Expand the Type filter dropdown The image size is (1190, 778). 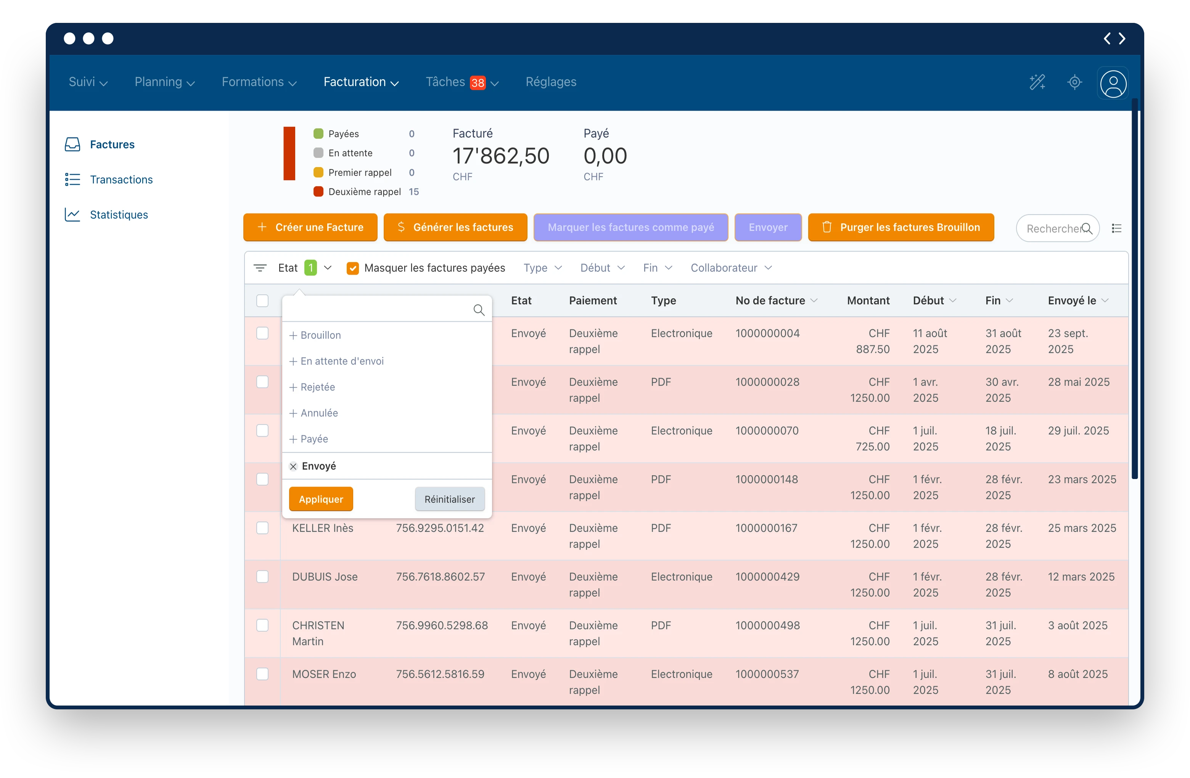[542, 267]
